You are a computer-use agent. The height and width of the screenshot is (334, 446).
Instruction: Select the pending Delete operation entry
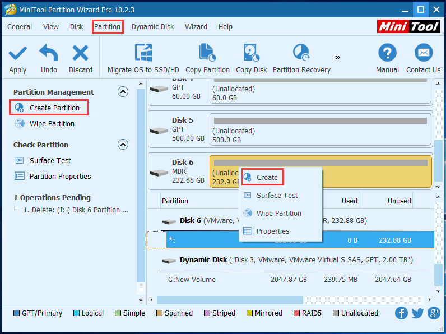(76, 210)
